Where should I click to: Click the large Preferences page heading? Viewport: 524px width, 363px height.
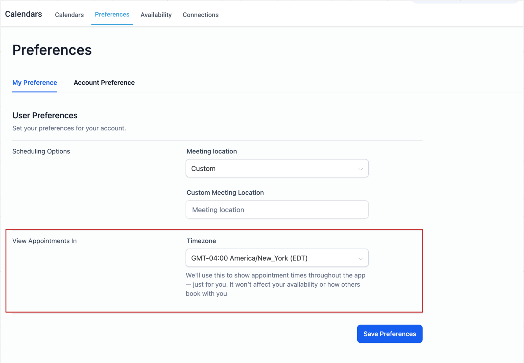pos(52,50)
